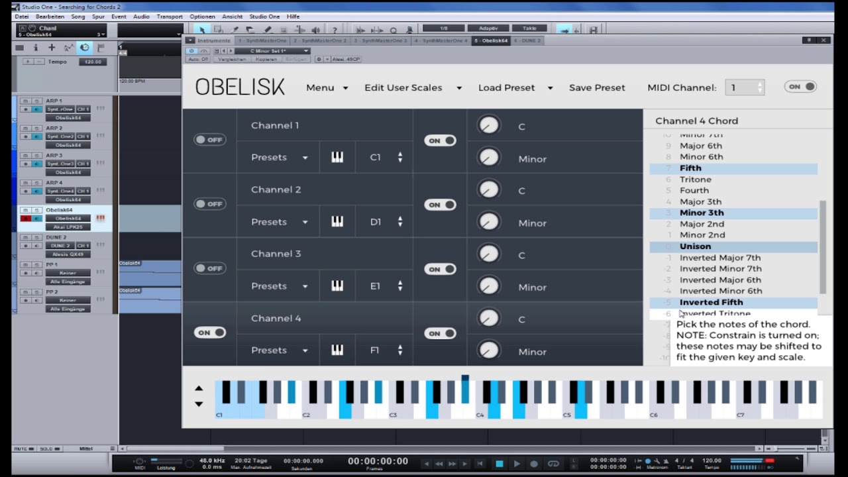Enable Loop in the transport bar

(x=553, y=464)
